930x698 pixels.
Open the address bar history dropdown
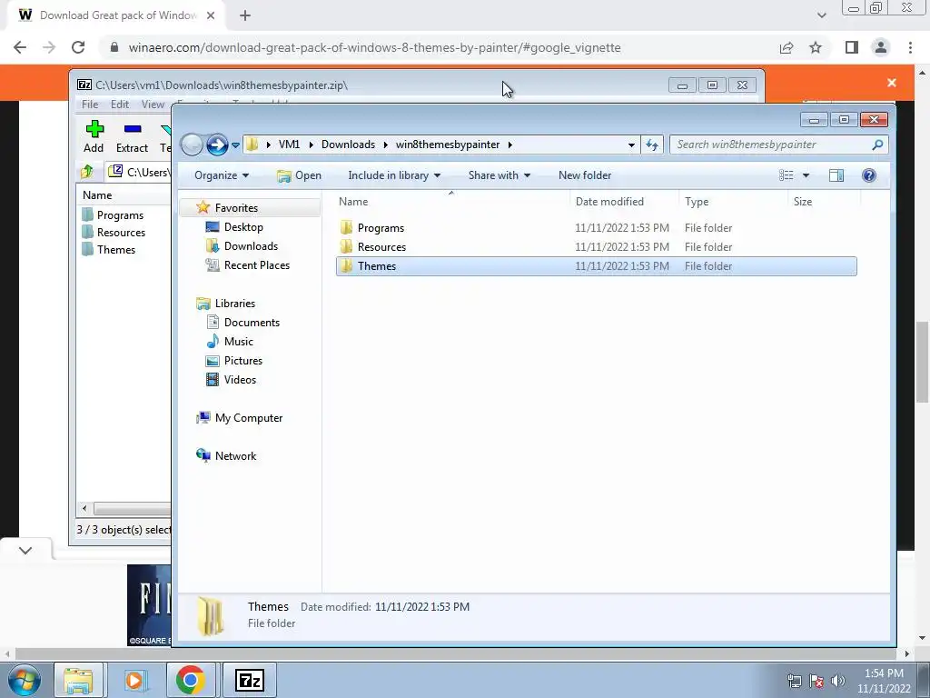(x=631, y=145)
